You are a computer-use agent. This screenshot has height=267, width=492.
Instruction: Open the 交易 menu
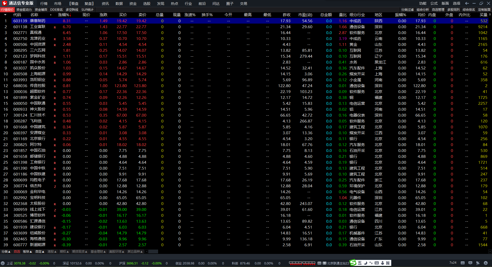click(244, 4)
